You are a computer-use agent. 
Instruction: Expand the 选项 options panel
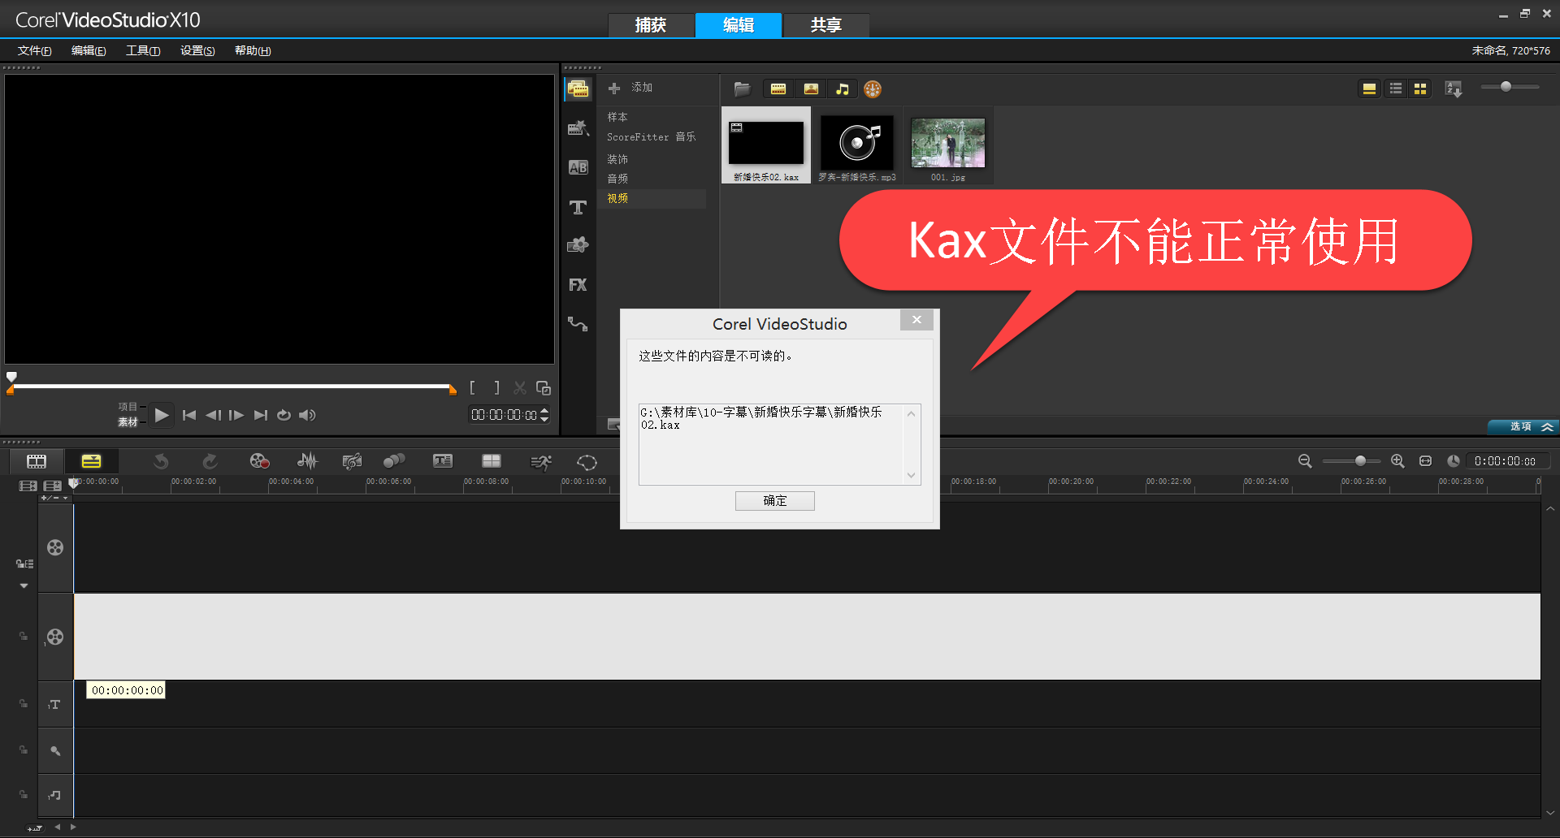tap(1522, 426)
